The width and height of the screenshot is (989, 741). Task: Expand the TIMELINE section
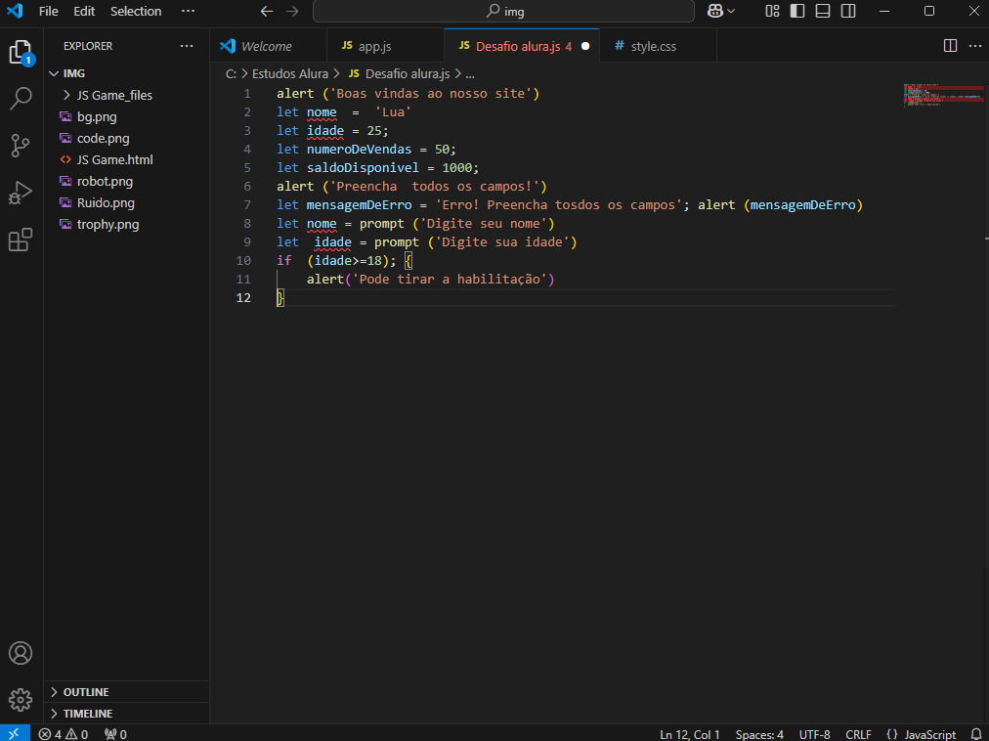(x=126, y=714)
